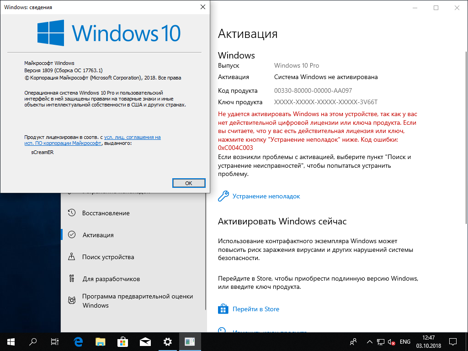Minimize the Settings window

415,8
